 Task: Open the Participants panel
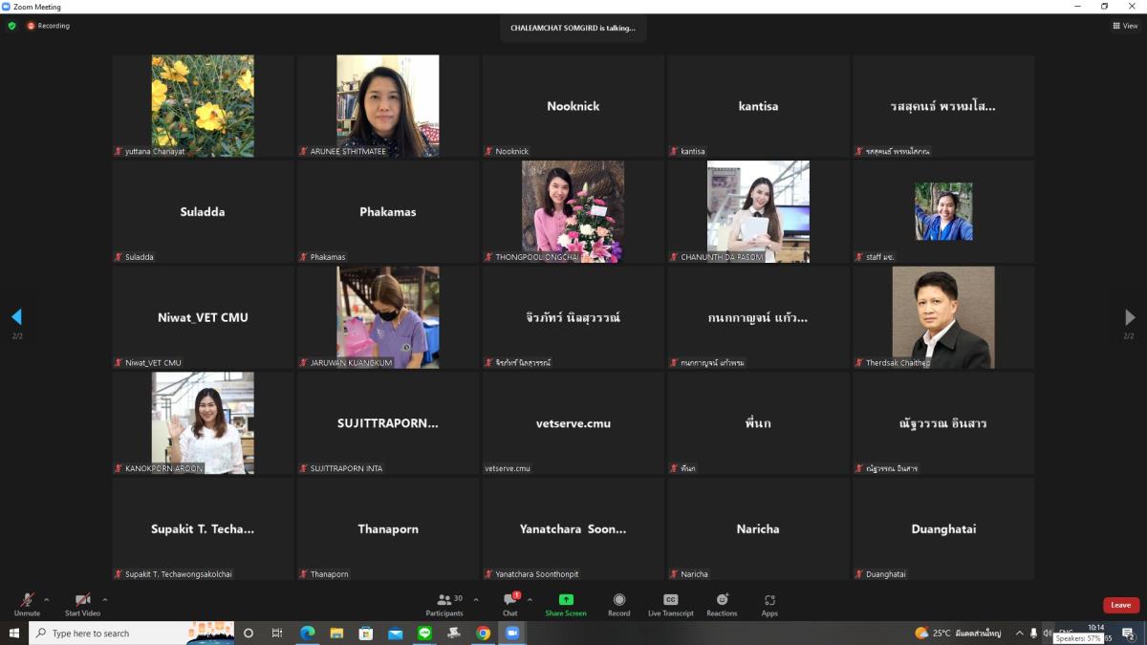444,604
